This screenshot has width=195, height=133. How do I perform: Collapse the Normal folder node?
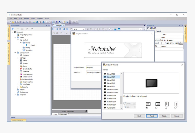pos(21,43)
